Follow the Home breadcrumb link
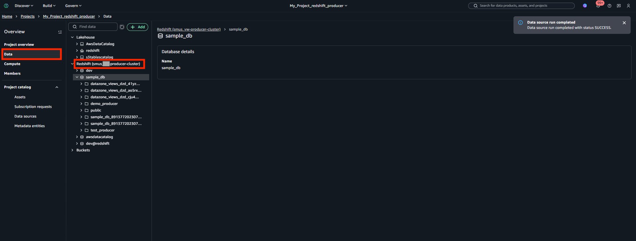 tap(7, 16)
